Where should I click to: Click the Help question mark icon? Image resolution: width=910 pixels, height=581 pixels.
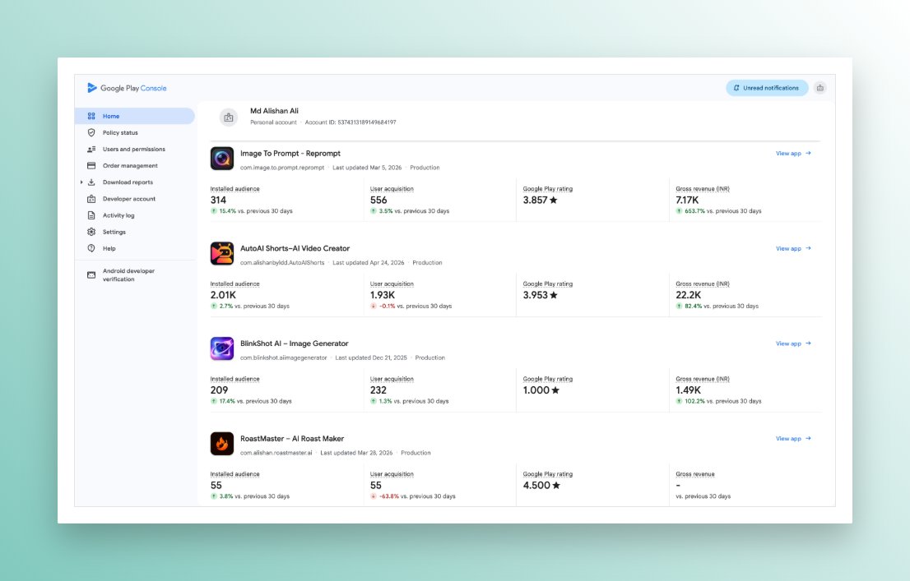click(91, 248)
